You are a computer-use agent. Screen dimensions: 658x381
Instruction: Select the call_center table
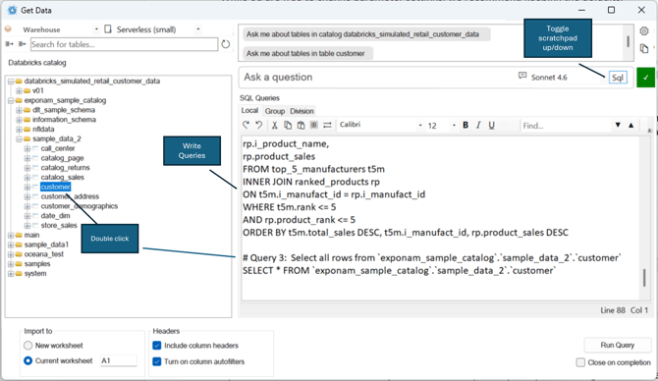(58, 148)
